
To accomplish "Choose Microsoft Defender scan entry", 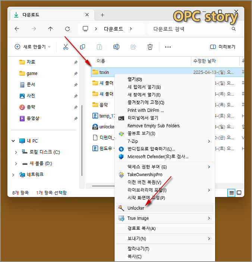I will click(x=165, y=157).
